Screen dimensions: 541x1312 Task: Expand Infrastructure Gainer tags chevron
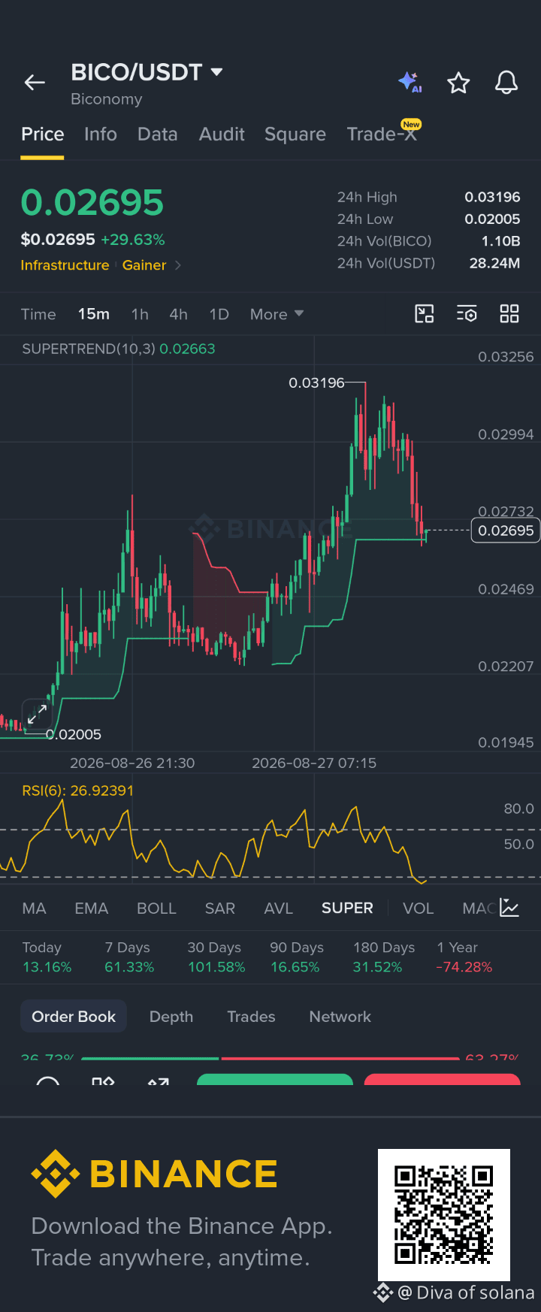[178, 265]
